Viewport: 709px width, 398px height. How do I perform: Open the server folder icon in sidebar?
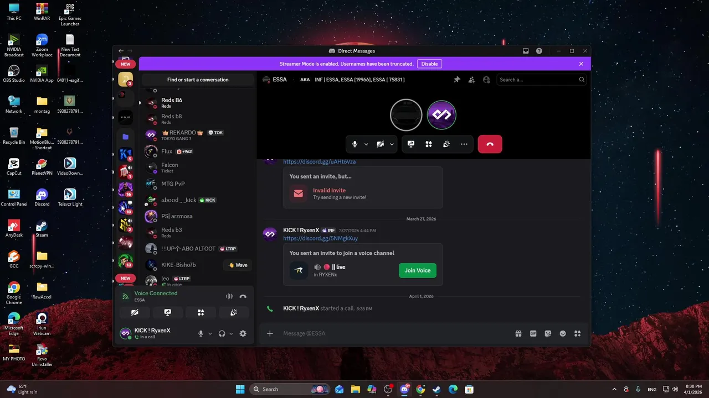[x=126, y=137]
